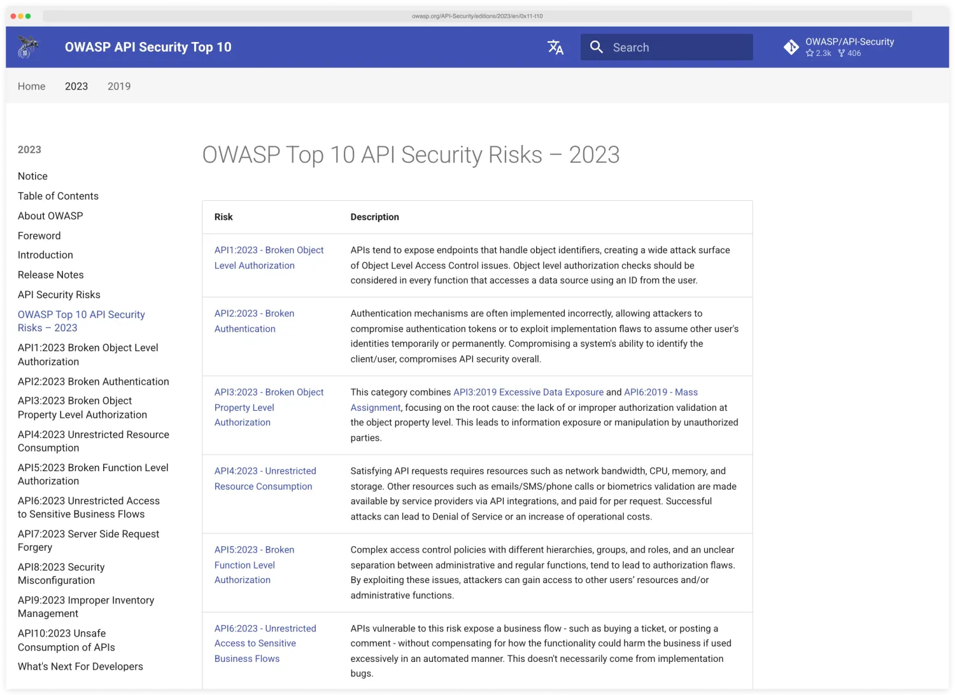Switch to the 2019 tab
955x695 pixels.
pyautogui.click(x=119, y=86)
